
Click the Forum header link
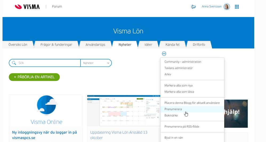tap(57, 7)
